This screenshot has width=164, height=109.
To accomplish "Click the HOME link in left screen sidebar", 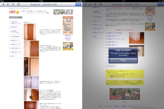I will (x=13, y=56).
